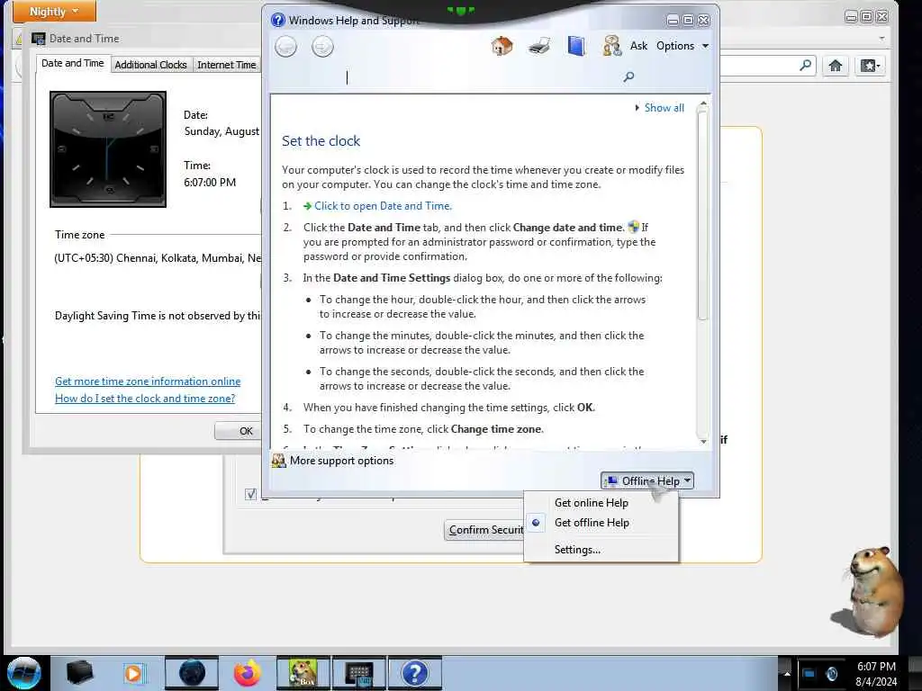Viewport: 922px width, 691px height.
Task: Click to open Date and Time link
Action: click(383, 206)
